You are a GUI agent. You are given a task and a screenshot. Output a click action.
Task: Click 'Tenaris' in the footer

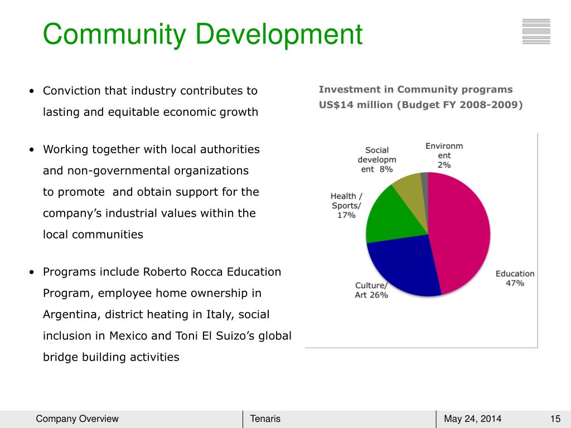(x=265, y=419)
